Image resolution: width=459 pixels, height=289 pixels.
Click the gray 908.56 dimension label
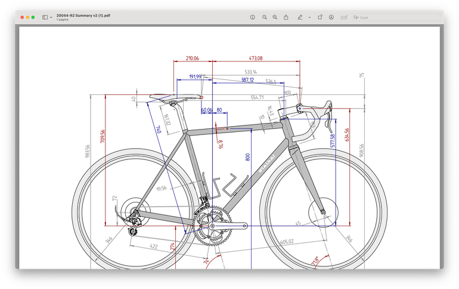pyautogui.click(x=361, y=150)
